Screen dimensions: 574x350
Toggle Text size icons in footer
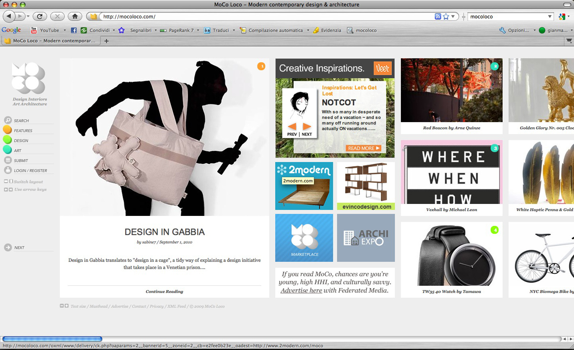pyautogui.click(x=64, y=306)
